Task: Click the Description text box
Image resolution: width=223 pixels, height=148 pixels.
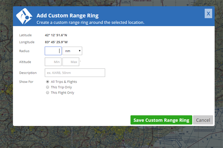Action: (75, 73)
